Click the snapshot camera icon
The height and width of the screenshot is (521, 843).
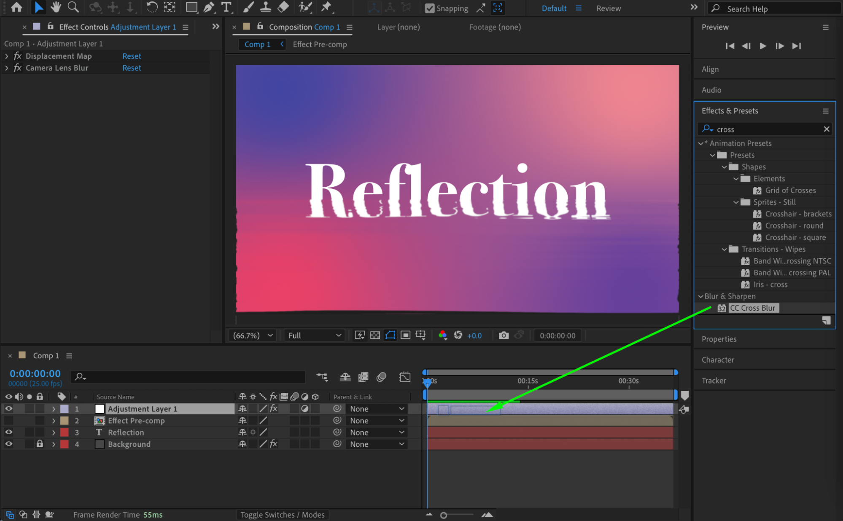(503, 336)
